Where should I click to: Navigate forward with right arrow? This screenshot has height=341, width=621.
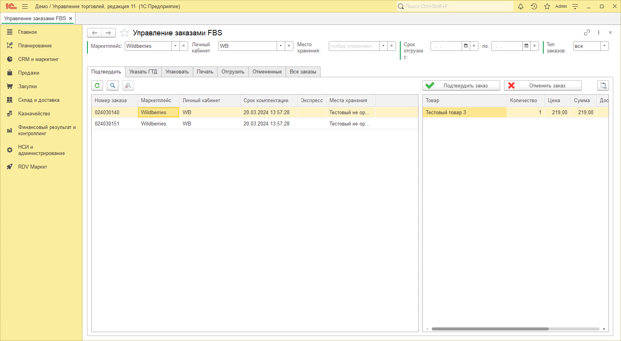pyautogui.click(x=108, y=33)
